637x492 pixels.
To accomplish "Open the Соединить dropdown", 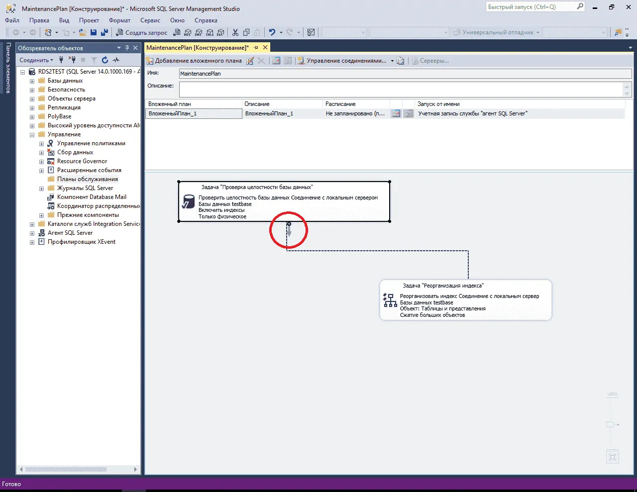I will pos(36,60).
